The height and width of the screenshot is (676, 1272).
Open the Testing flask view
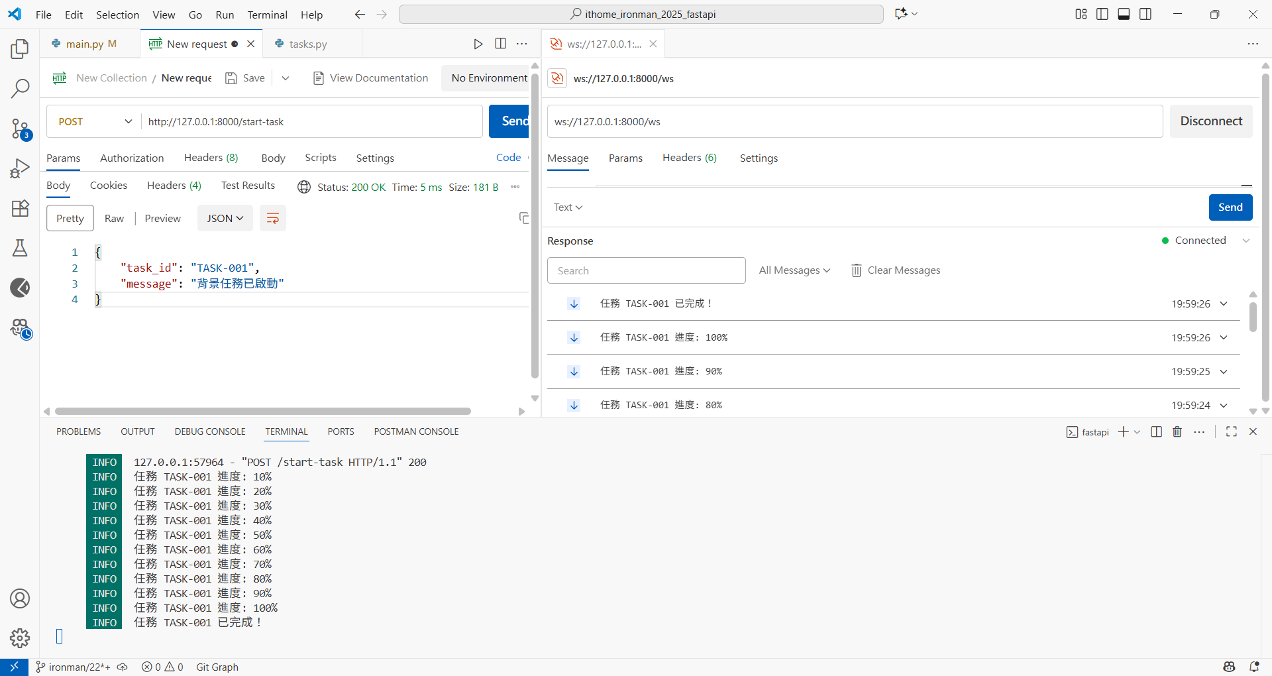20,248
